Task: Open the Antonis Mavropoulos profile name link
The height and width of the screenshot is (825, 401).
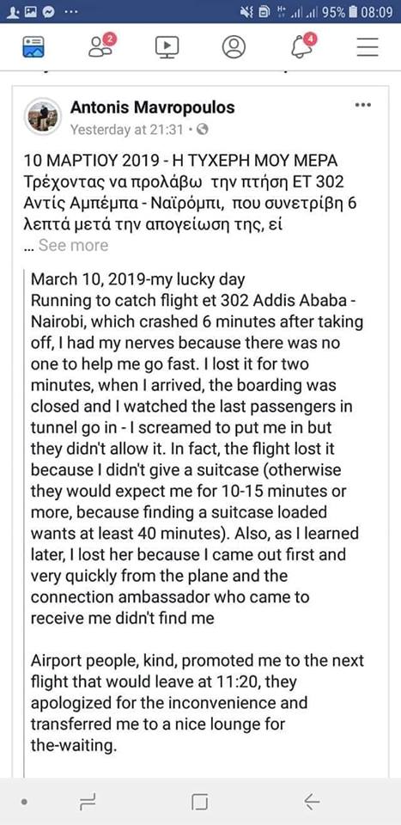Action: pos(152,108)
